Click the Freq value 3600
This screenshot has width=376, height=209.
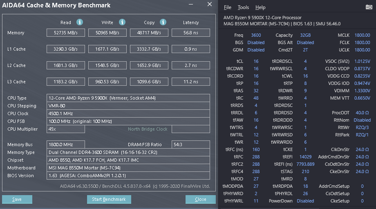pyautogui.click(x=256, y=35)
